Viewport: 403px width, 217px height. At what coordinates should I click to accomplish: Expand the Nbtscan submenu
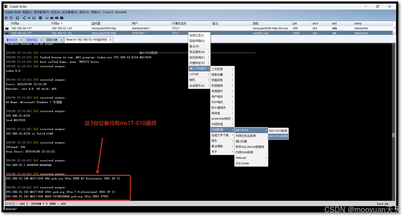(x=251, y=158)
